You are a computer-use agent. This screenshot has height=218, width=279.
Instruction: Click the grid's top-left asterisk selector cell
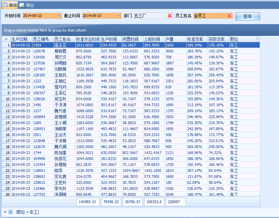click(x=6, y=39)
